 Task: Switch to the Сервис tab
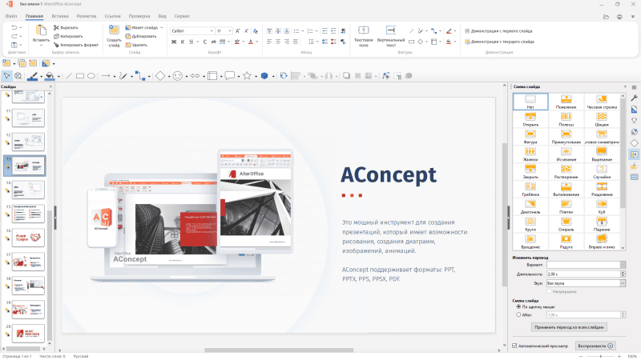click(x=182, y=16)
